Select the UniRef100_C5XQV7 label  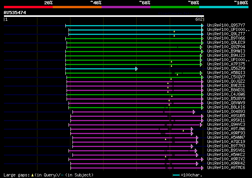226,77
